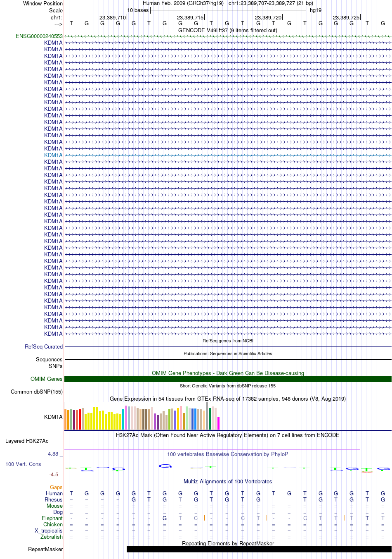This screenshot has width=392, height=559.
Task: Click the Scale label
Action: [56, 11]
